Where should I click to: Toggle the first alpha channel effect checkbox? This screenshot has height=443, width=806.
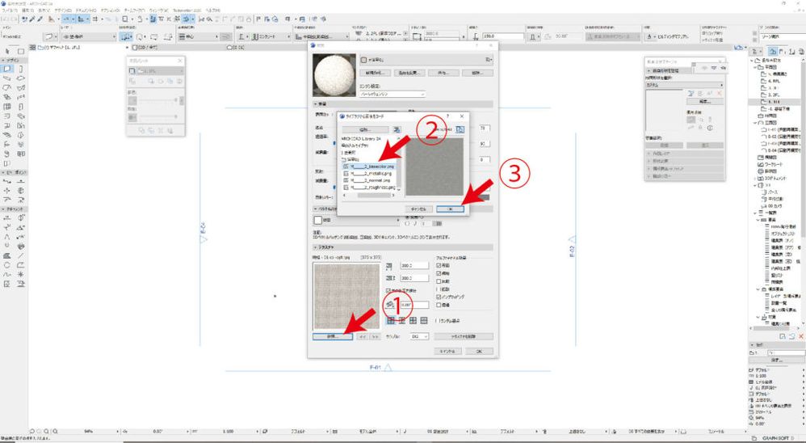click(438, 265)
